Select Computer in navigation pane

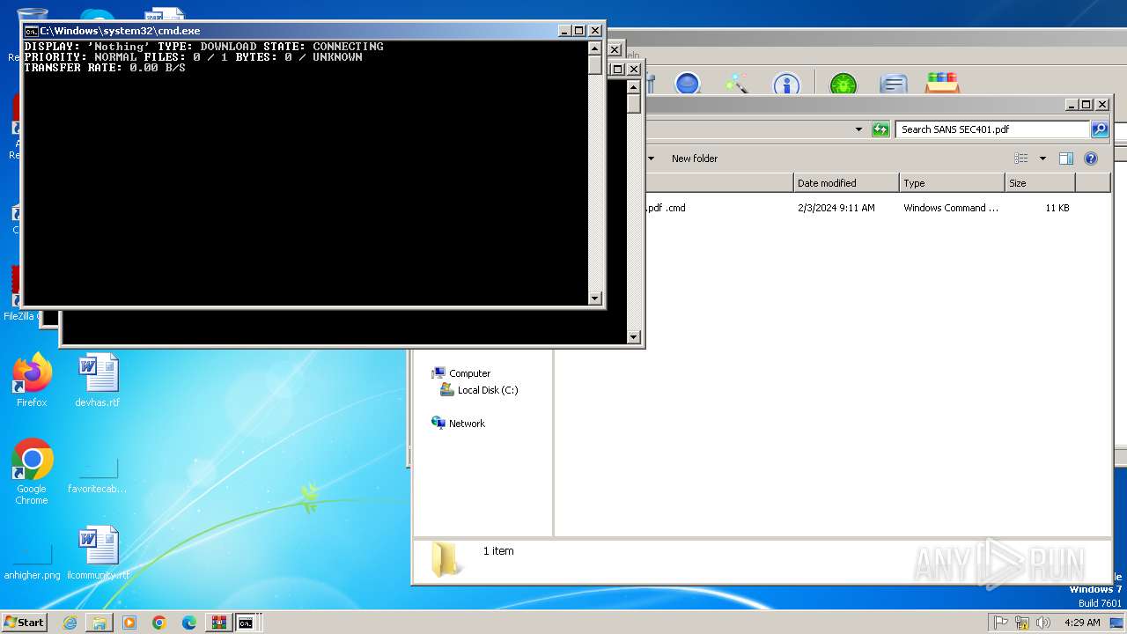(469, 373)
